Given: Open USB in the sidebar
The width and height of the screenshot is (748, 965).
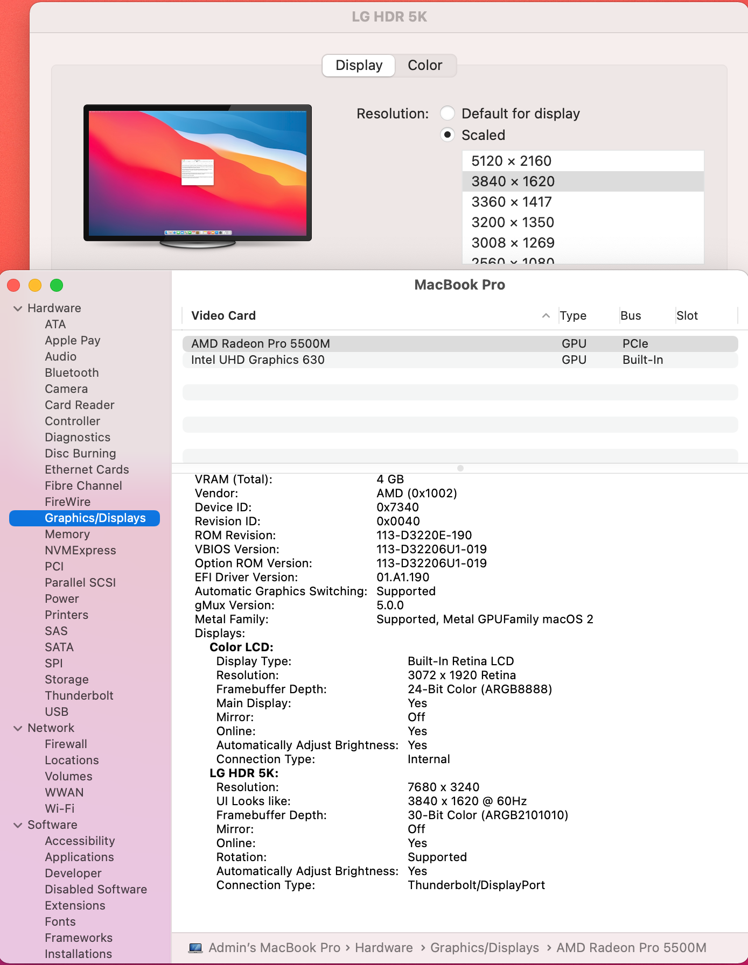Looking at the screenshot, I should (57, 712).
